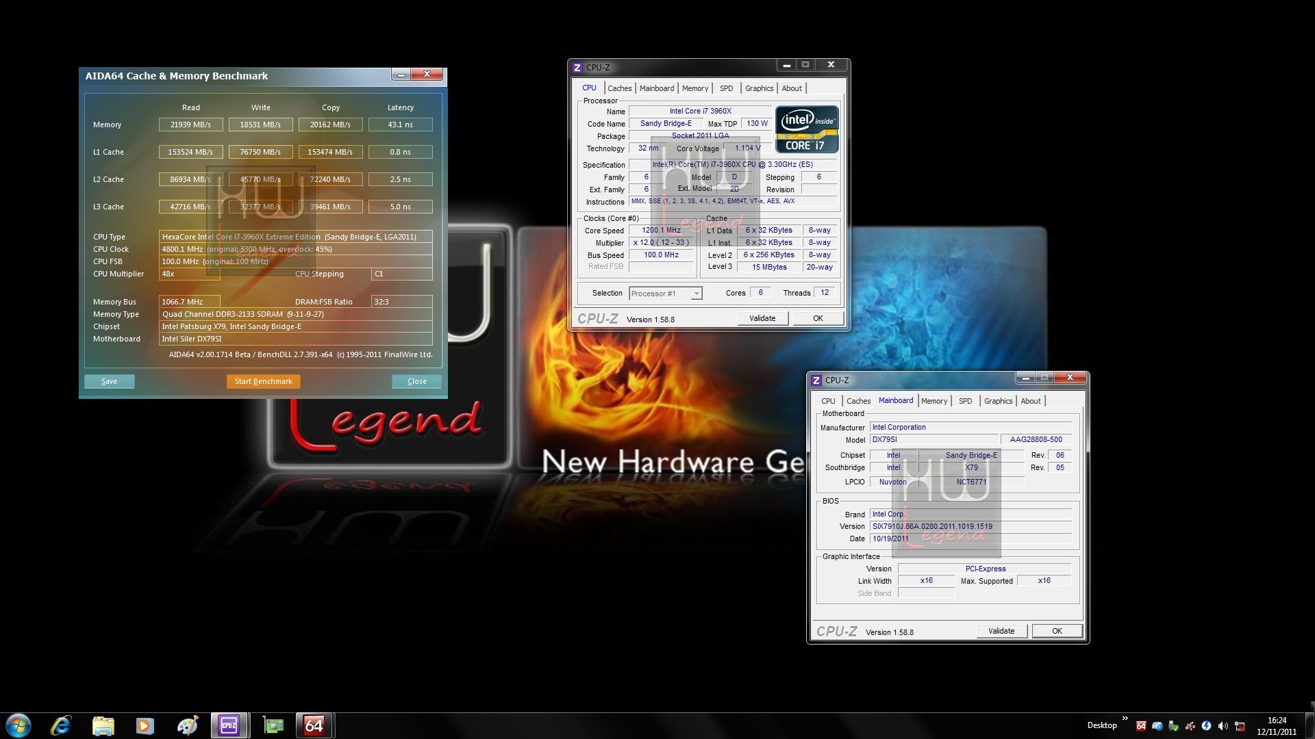This screenshot has height=739, width=1315.
Task: Click Memory Bus field 1066.7 MHz
Action: click(190, 302)
